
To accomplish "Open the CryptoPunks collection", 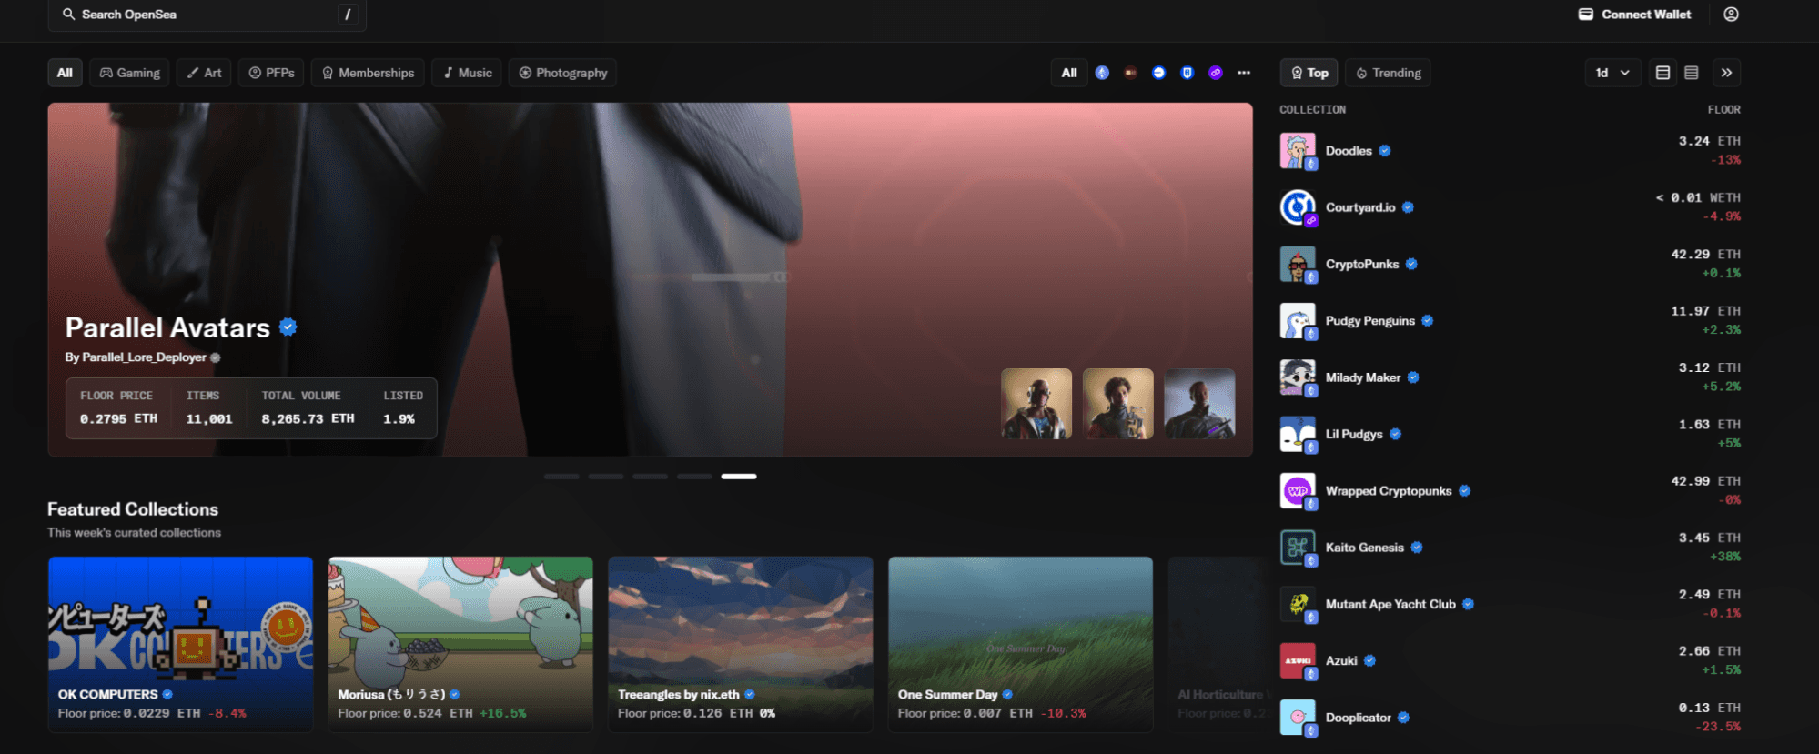I will pos(1511,264).
